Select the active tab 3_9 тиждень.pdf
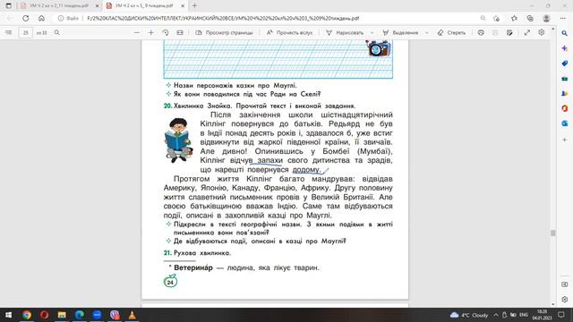The image size is (573, 322). point(140,6)
